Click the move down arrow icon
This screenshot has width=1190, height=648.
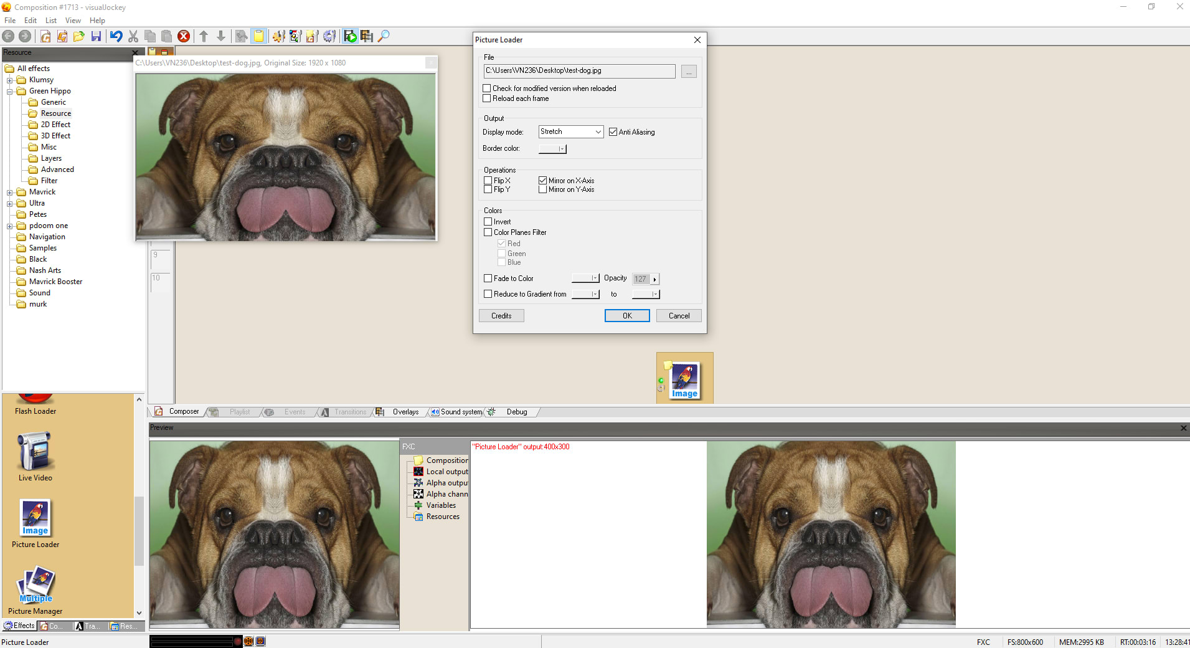[x=221, y=36]
